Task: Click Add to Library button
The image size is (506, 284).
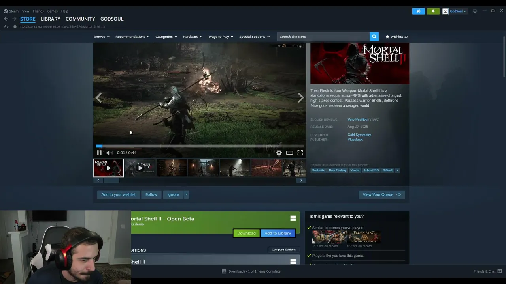Action: [278, 233]
